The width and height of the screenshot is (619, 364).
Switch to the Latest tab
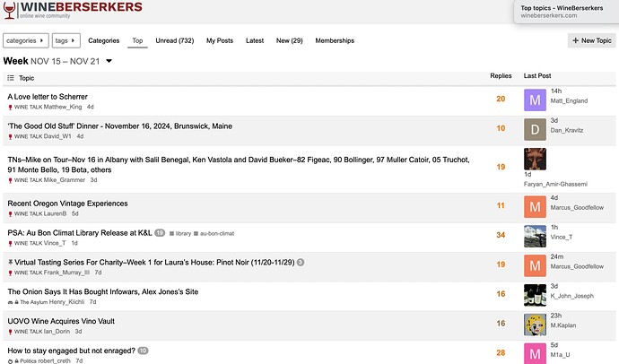point(255,40)
